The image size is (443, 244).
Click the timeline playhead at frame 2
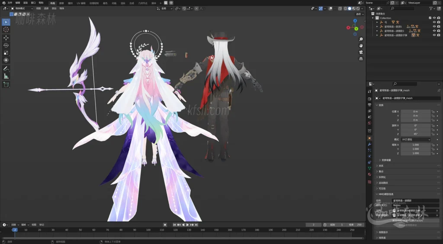coord(15,230)
